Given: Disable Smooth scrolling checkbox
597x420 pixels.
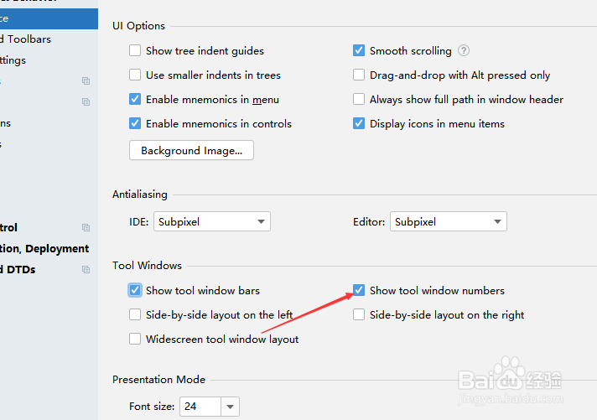Looking at the screenshot, I should 359,50.
